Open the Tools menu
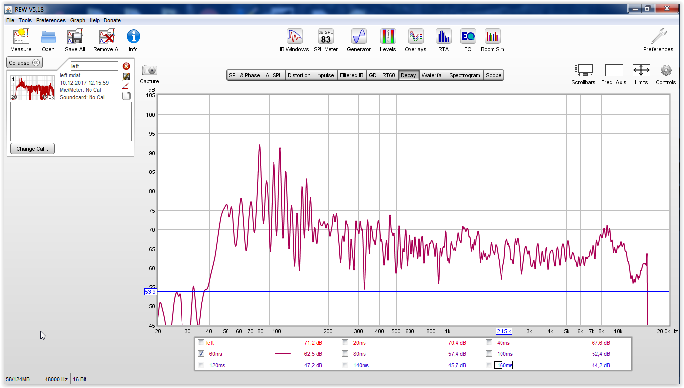This screenshot has height=388, width=684. pyautogui.click(x=25, y=20)
